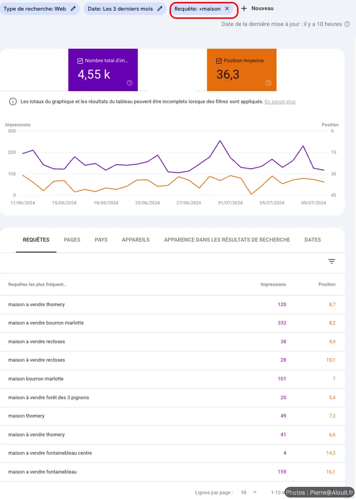Click help icon in Position moyenne card
This screenshot has height=499, width=356.
(268, 83)
